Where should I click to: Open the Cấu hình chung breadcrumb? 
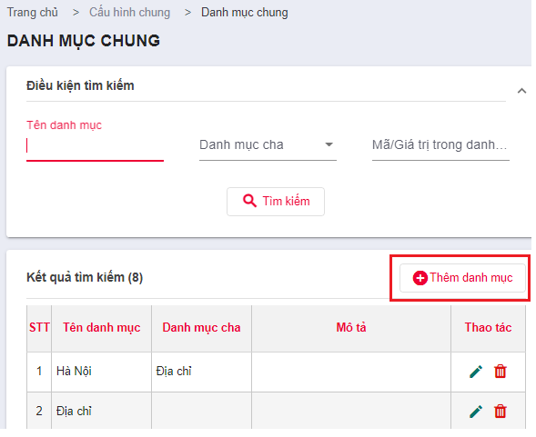tap(129, 13)
